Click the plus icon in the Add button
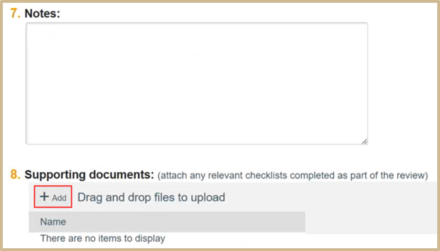This screenshot has height=251, width=440. coord(44,197)
